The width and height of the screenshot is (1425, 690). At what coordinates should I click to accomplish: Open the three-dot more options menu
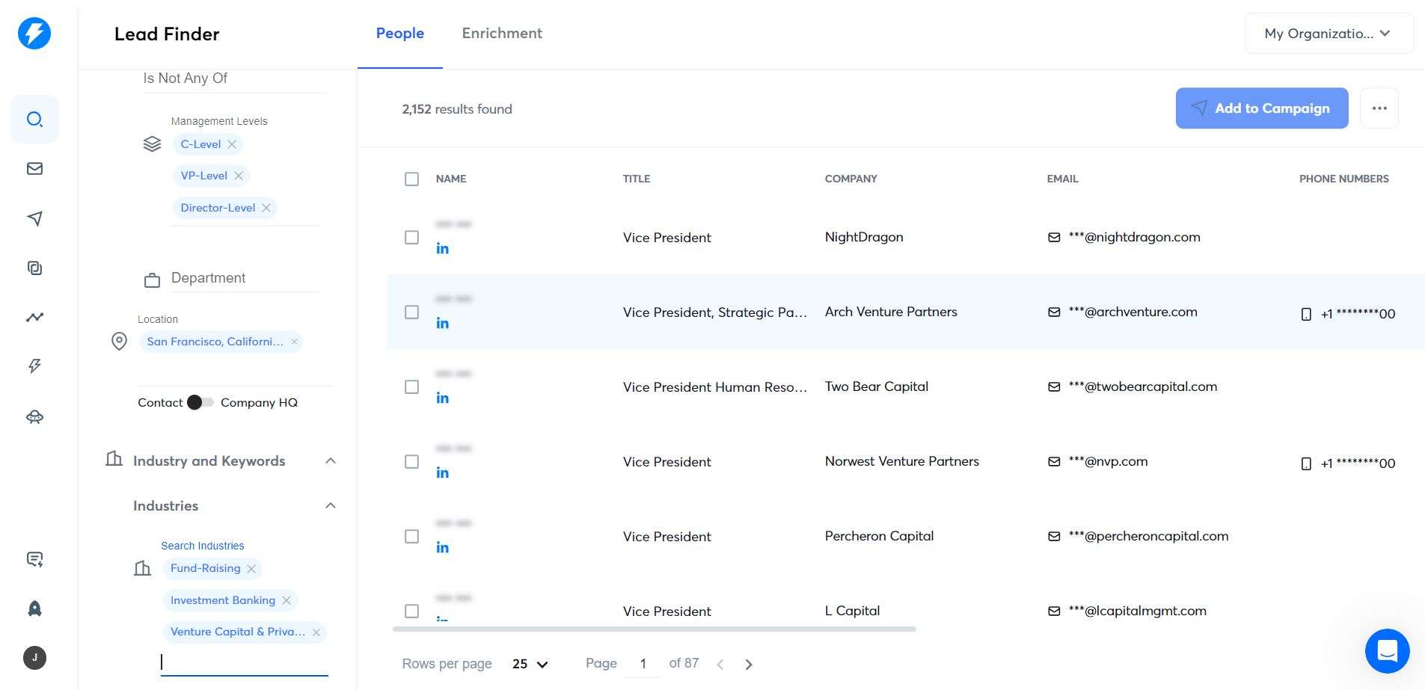click(1379, 108)
